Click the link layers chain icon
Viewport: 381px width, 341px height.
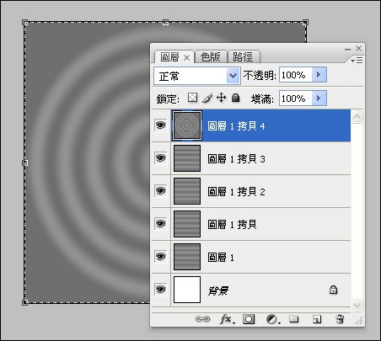pyautogui.click(x=202, y=319)
